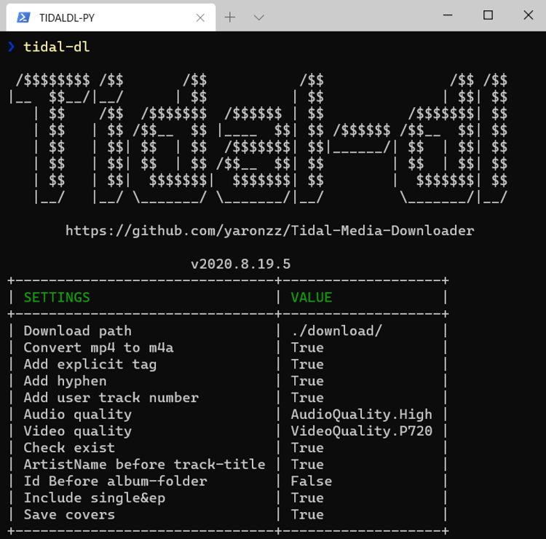
Task: Click version text v2020.8.19.5
Action: [x=241, y=264]
